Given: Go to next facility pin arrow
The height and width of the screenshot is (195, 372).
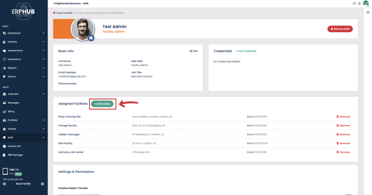Looking at the screenshot, I should 43,184.
